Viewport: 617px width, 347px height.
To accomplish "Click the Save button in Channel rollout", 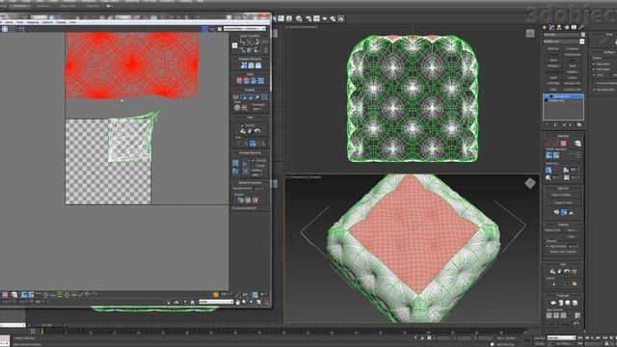I will [x=572, y=230].
